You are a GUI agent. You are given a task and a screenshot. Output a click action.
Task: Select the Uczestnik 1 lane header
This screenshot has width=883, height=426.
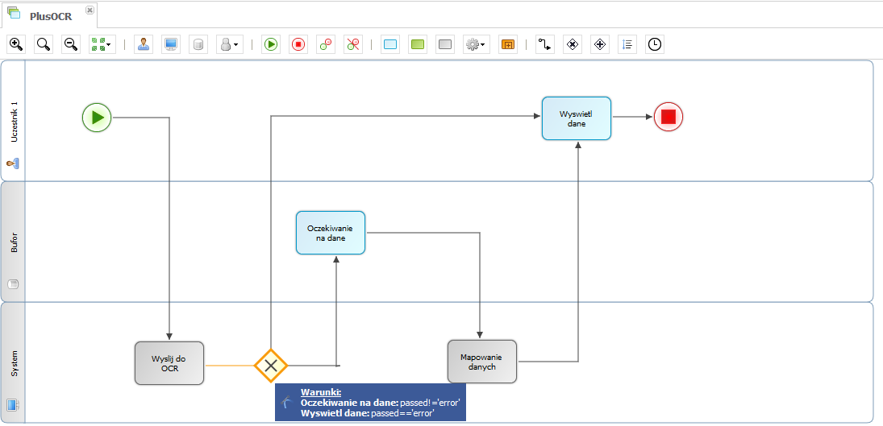pos(13,120)
